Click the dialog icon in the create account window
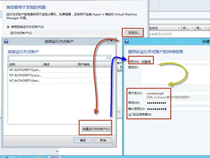This screenshot has width=210, height=158. coord(127,41)
